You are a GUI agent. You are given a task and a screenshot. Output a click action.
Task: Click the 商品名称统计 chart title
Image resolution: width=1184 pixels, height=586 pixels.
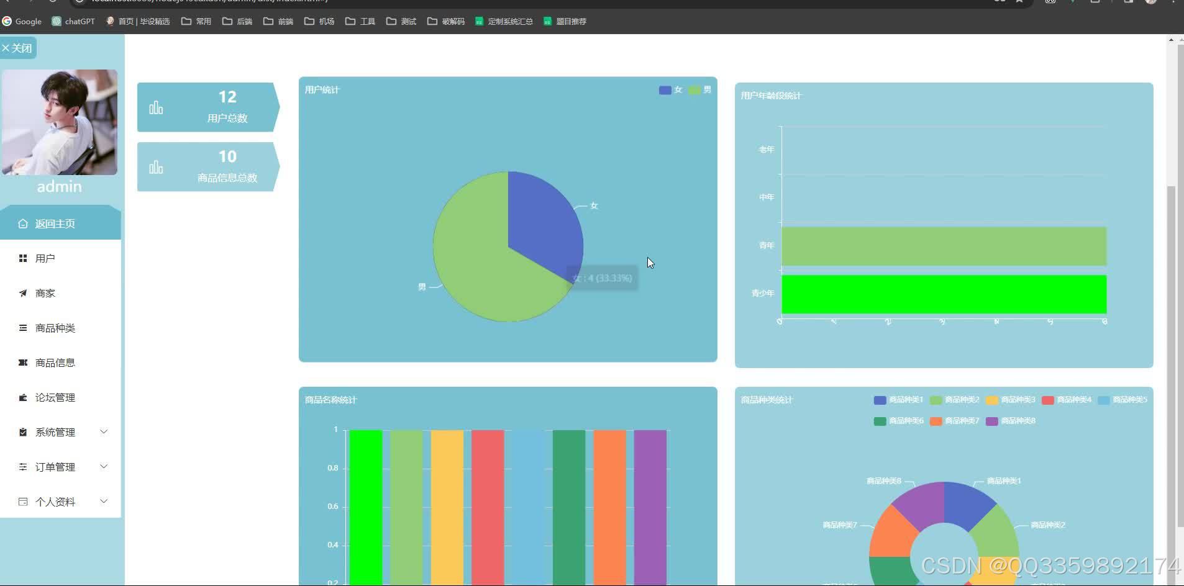(330, 400)
